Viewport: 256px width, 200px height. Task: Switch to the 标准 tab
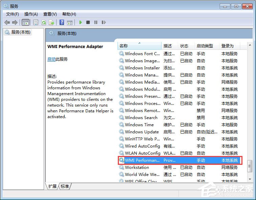(65, 186)
